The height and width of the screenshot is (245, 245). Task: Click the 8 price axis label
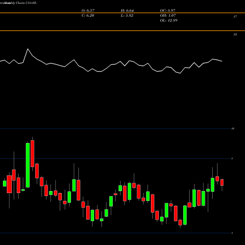click(232, 158)
